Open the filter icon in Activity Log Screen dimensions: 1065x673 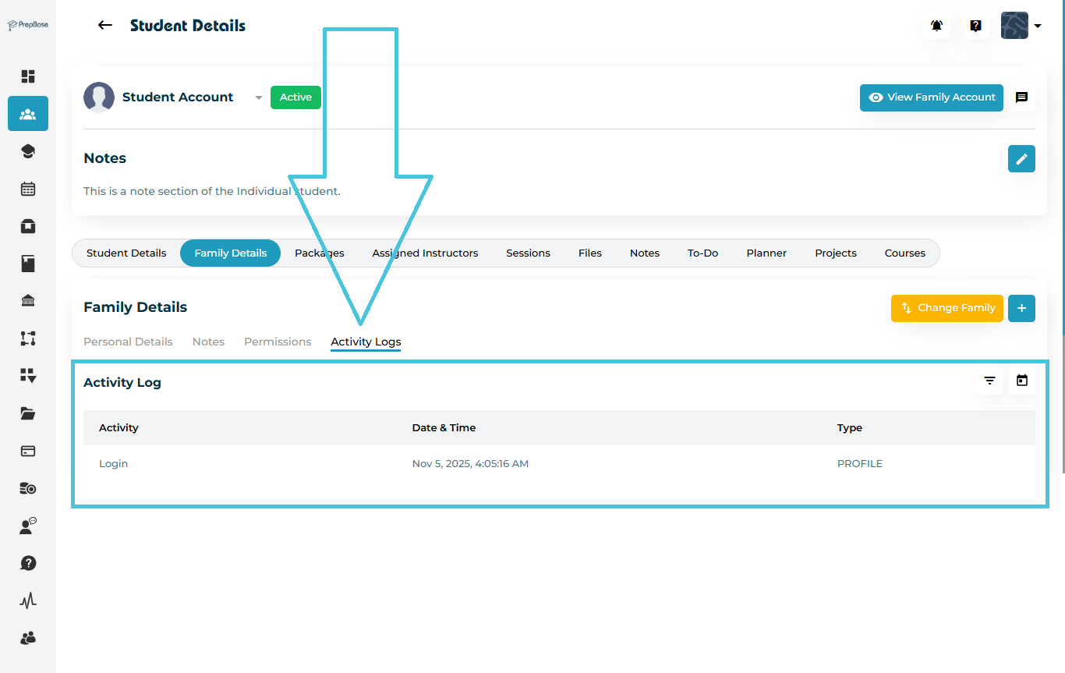989,381
